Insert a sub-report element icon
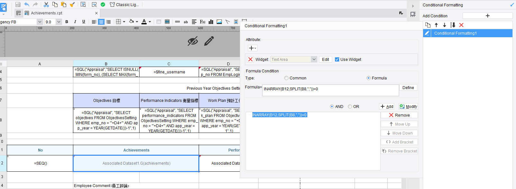This screenshot has height=189, width=516. (236, 22)
